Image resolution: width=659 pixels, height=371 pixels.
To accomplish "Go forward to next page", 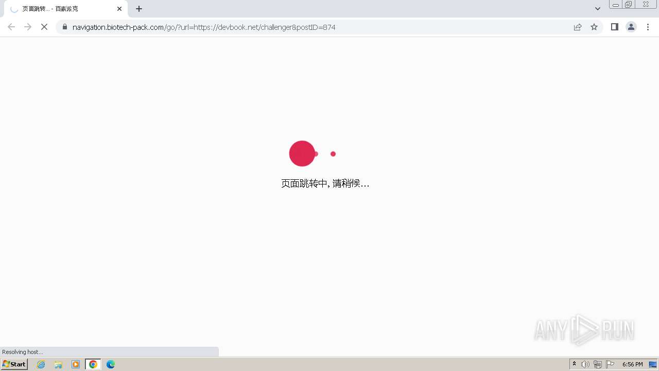I will pyautogui.click(x=28, y=27).
